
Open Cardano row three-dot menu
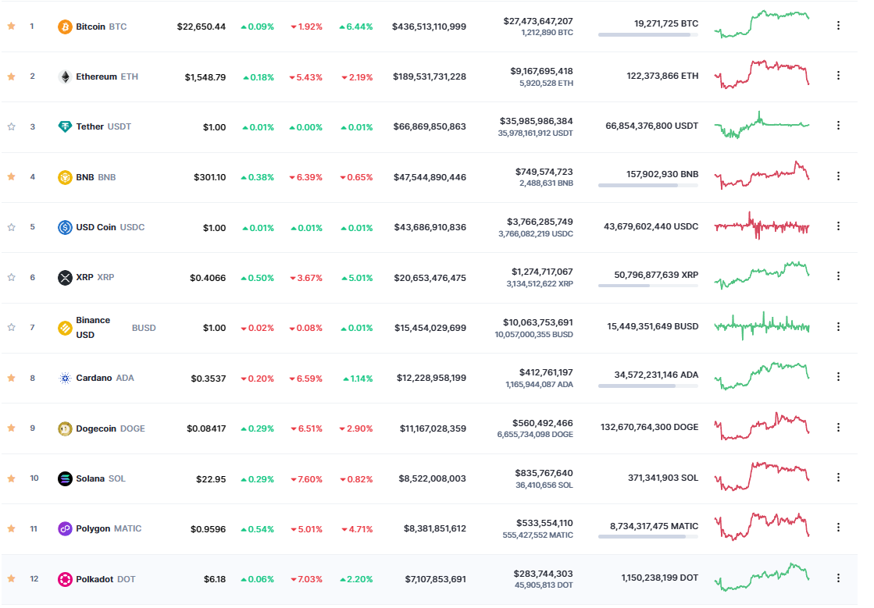(838, 377)
